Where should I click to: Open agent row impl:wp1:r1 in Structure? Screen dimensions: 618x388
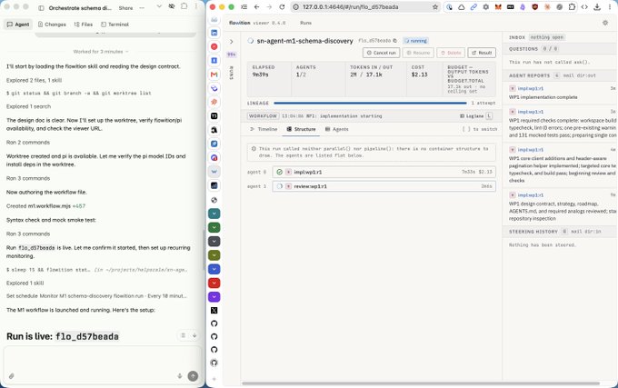[384, 172]
